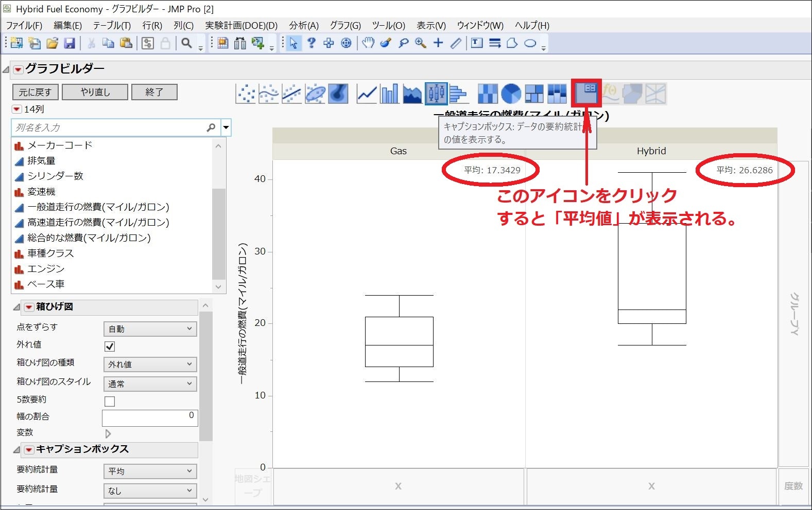Open the テーブル(T) menu

[112, 25]
